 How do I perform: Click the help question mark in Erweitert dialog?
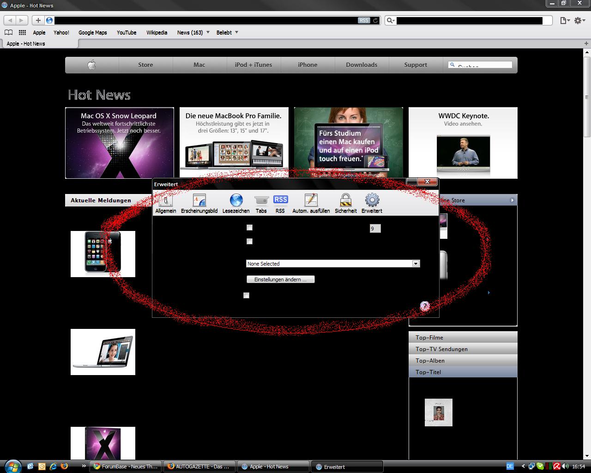(x=425, y=306)
